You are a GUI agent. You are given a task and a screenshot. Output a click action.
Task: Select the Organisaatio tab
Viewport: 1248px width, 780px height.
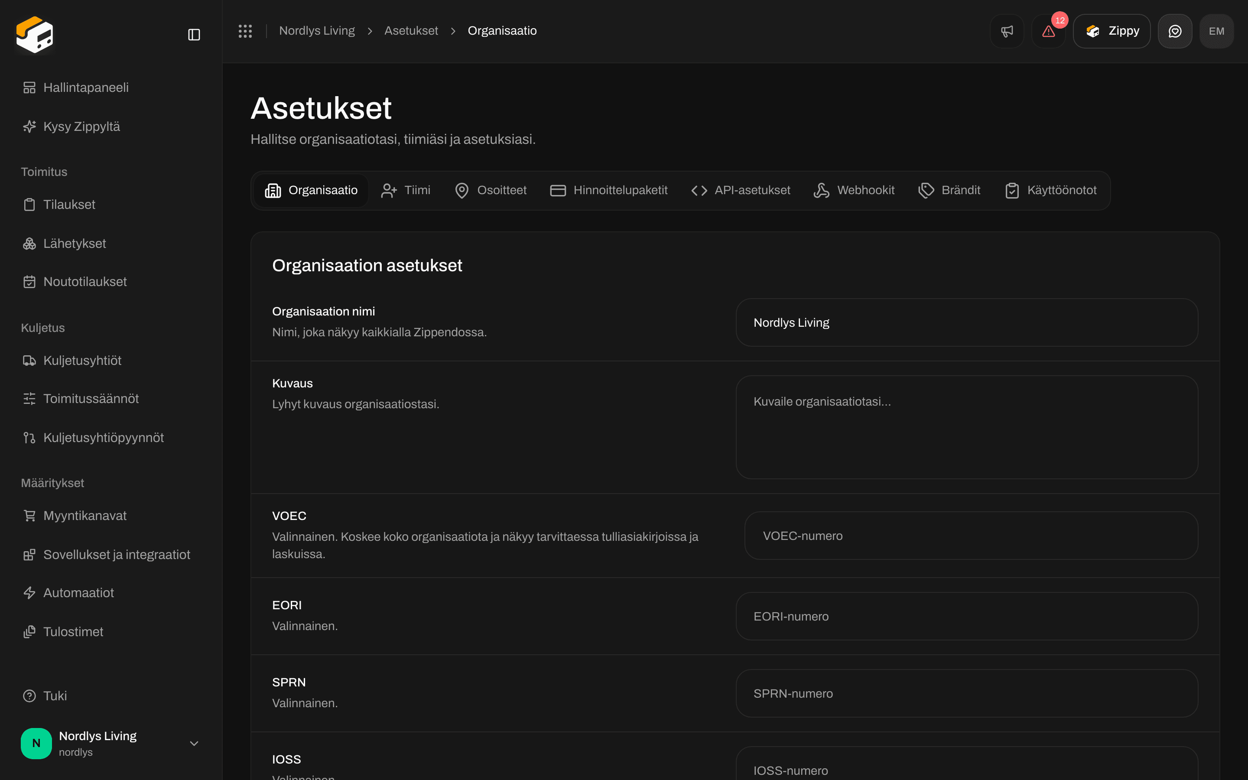(x=311, y=190)
